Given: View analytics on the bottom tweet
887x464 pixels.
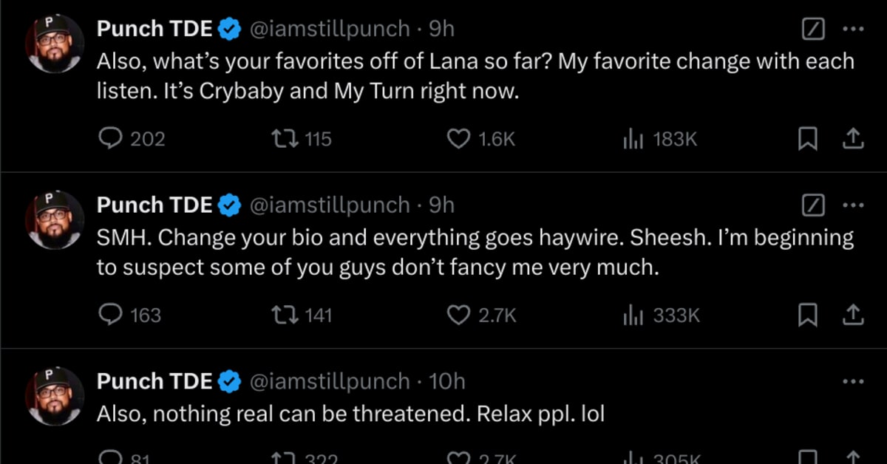Looking at the screenshot, I should 634,458.
